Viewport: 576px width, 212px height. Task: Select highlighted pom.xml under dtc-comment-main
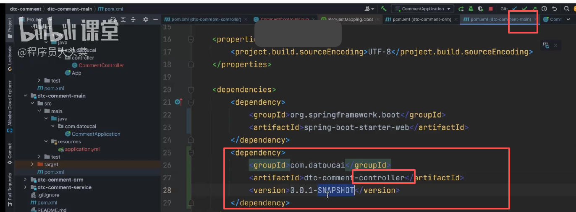51,172
